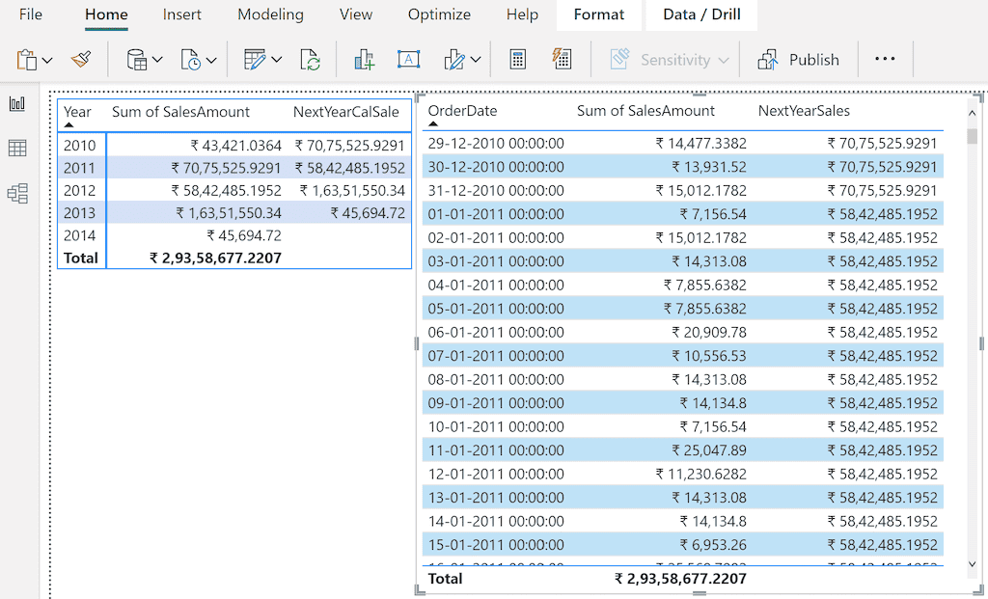Expand the Paste options dropdown
The image size is (988, 599).
46,59
